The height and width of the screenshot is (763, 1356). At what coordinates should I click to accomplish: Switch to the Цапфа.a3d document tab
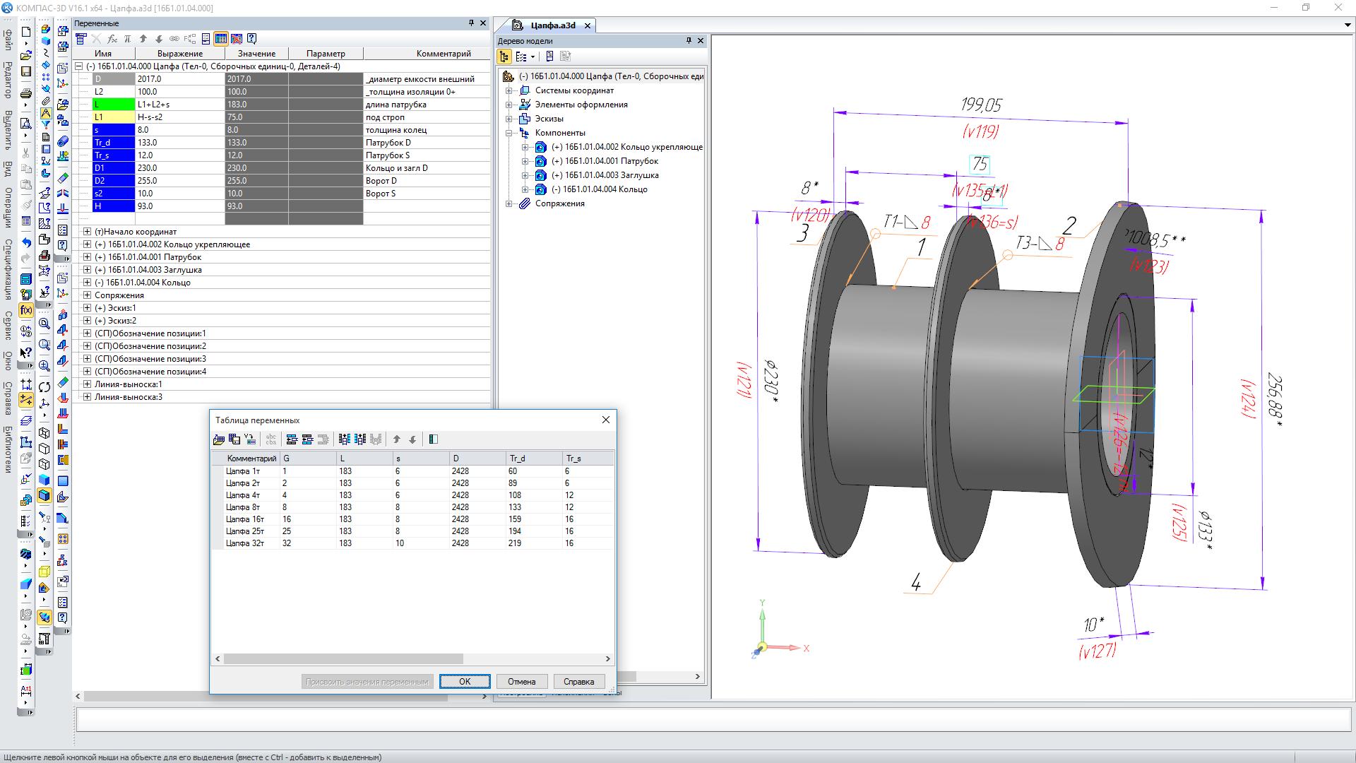tap(553, 25)
